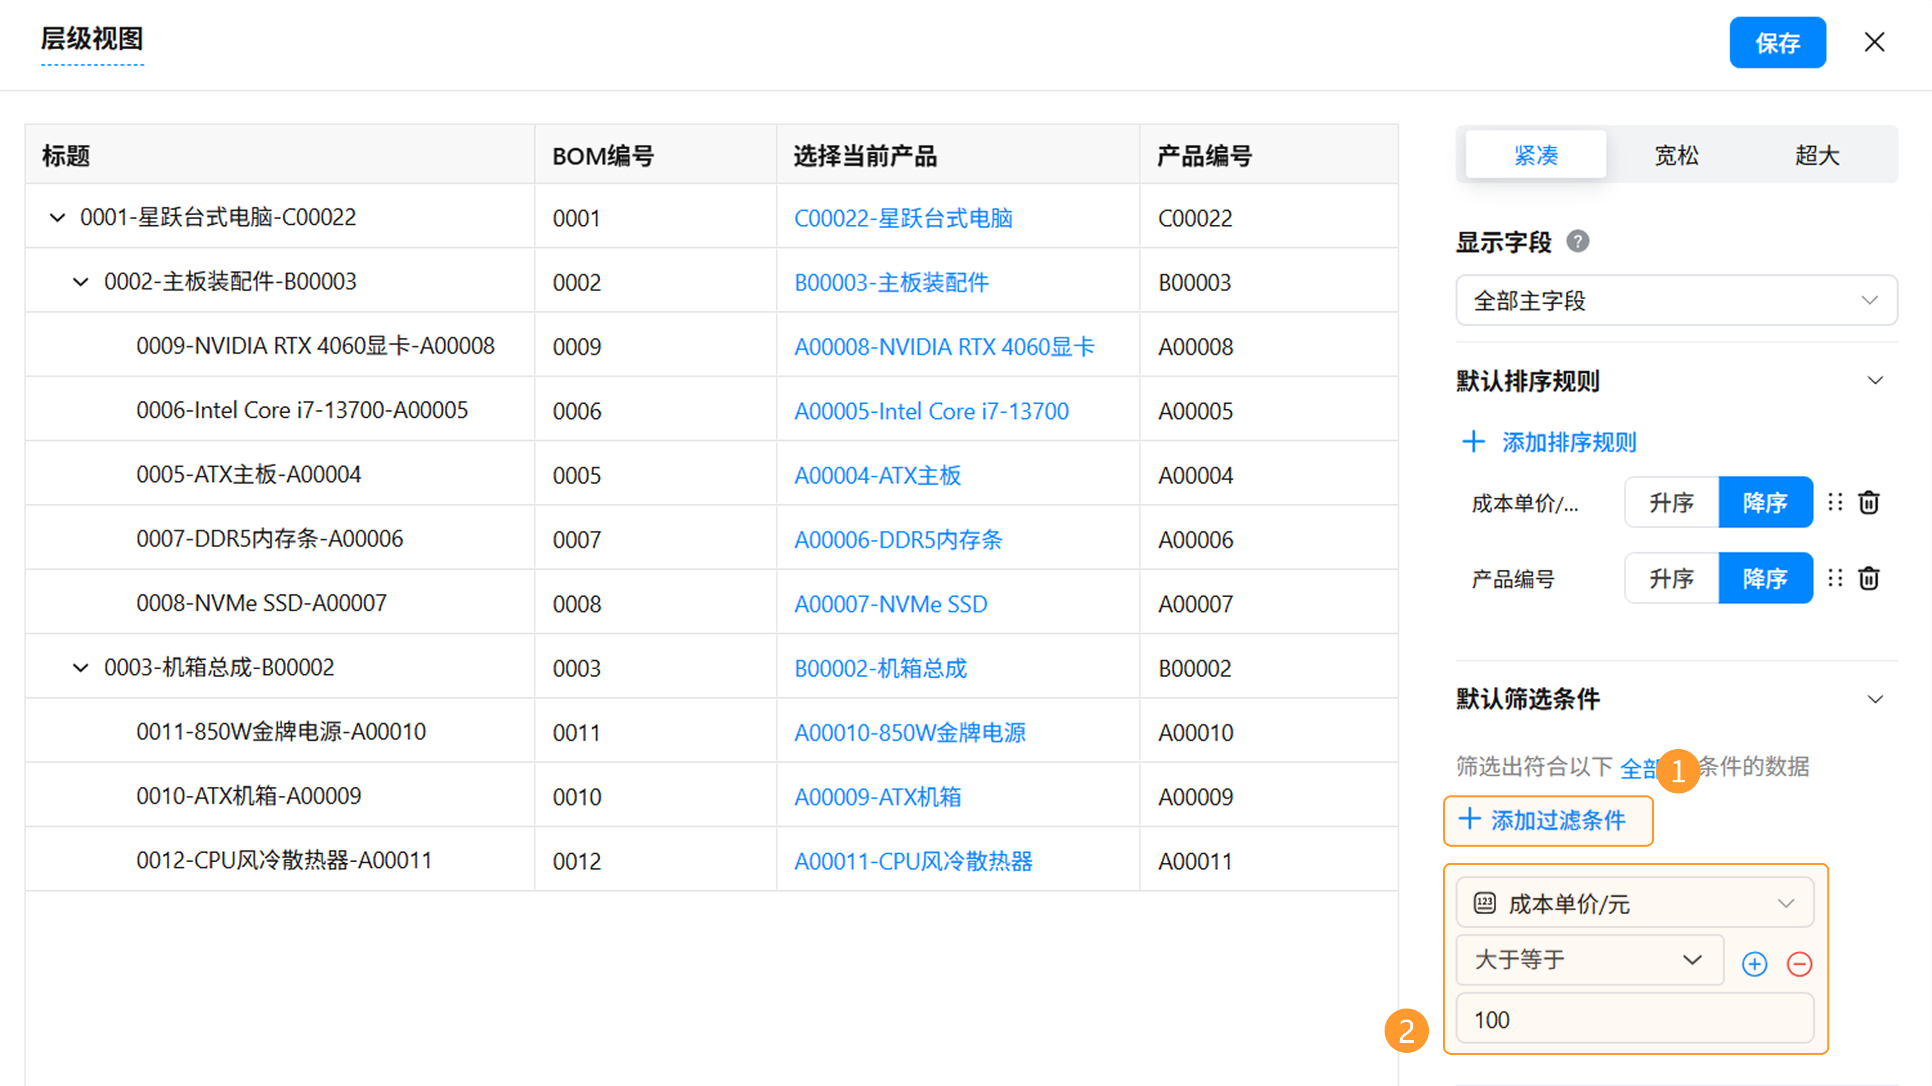The height and width of the screenshot is (1086, 1932).
Task: Set 产品编号 sort to 升序
Action: [x=1671, y=578]
